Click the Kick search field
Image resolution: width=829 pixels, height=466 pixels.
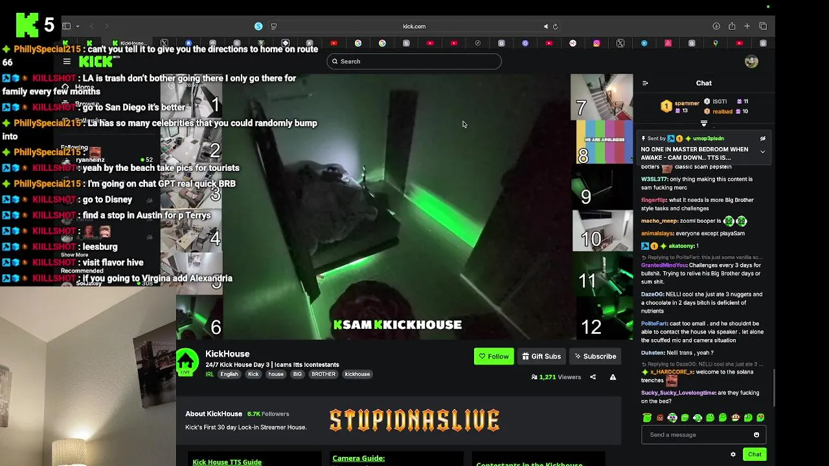[414, 61]
